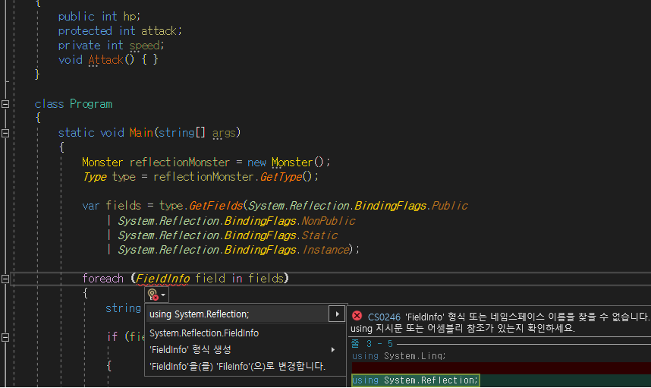Click the GetType method call

coord(281,177)
